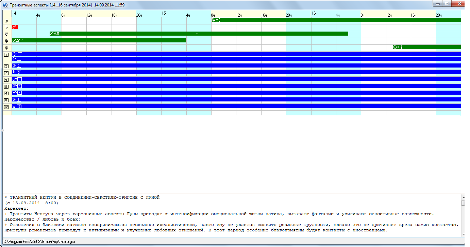470x247 pixels.
Task: Click the Zet application icon in title bar
Action: [5, 5]
